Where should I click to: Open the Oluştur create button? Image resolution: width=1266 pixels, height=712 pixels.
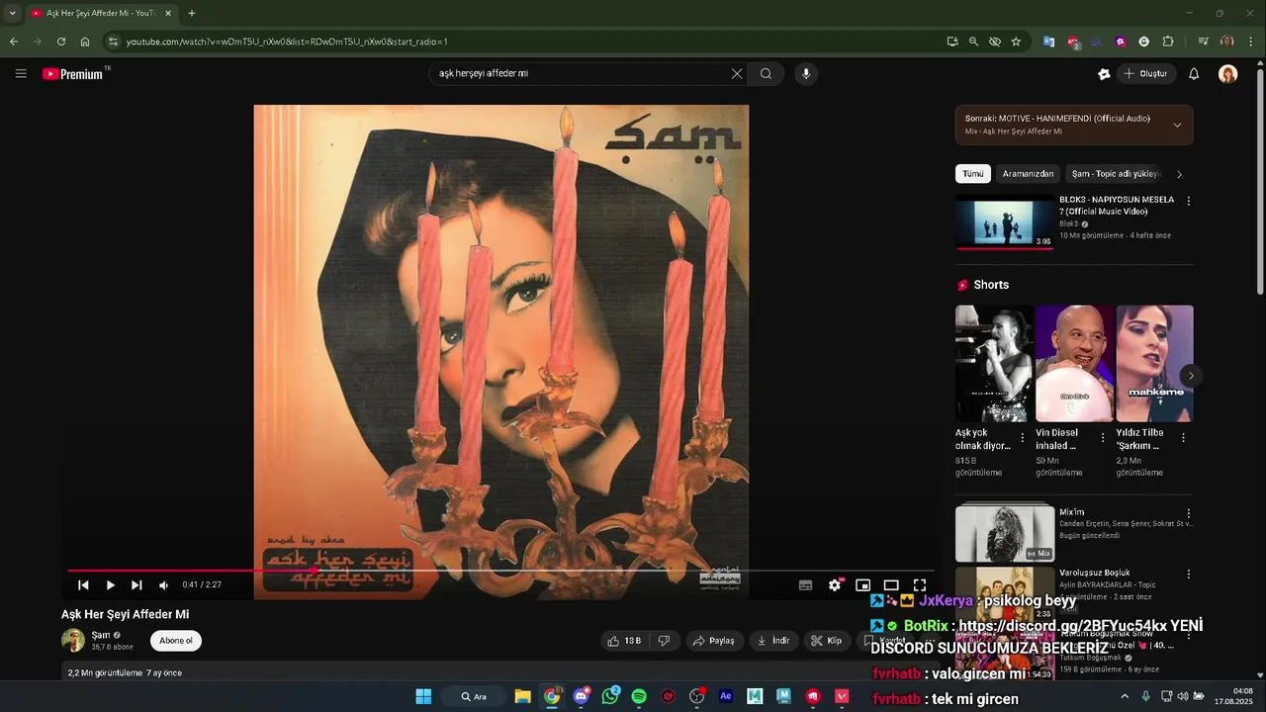click(x=1145, y=73)
